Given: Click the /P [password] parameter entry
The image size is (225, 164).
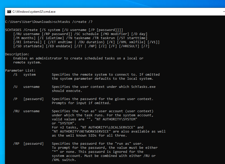Looking at the screenshot, I should [28, 99].
